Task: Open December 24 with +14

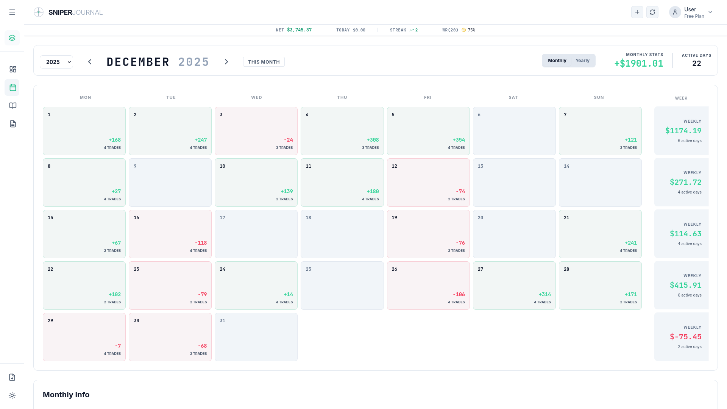Action: 256,286
